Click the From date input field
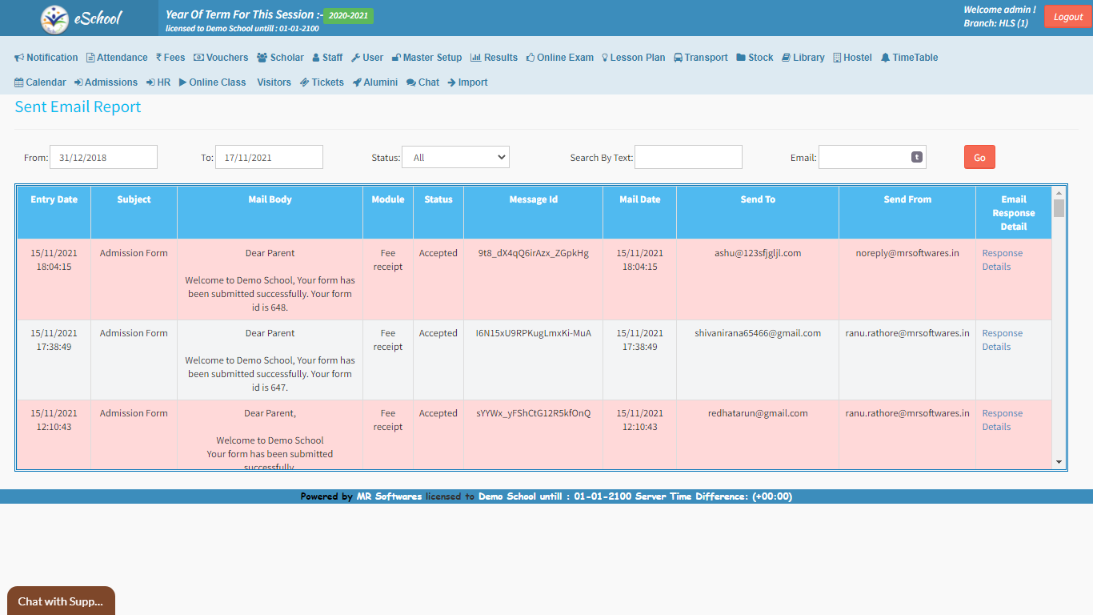This screenshot has width=1093, height=615. click(x=103, y=157)
